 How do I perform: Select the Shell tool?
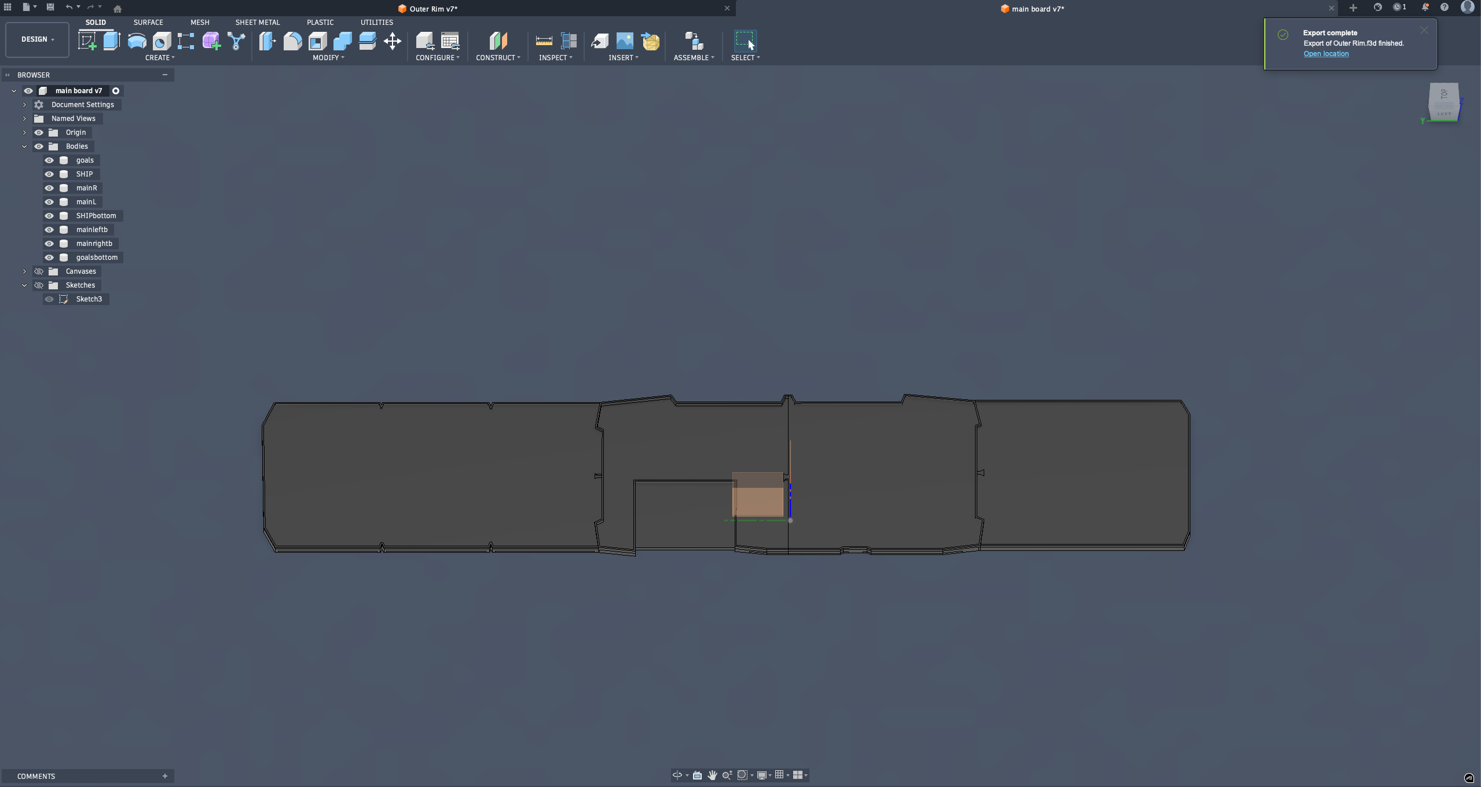pos(317,41)
